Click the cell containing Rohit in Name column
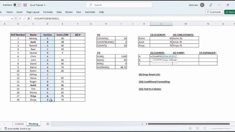This screenshot has height=132, width=235. (33, 85)
